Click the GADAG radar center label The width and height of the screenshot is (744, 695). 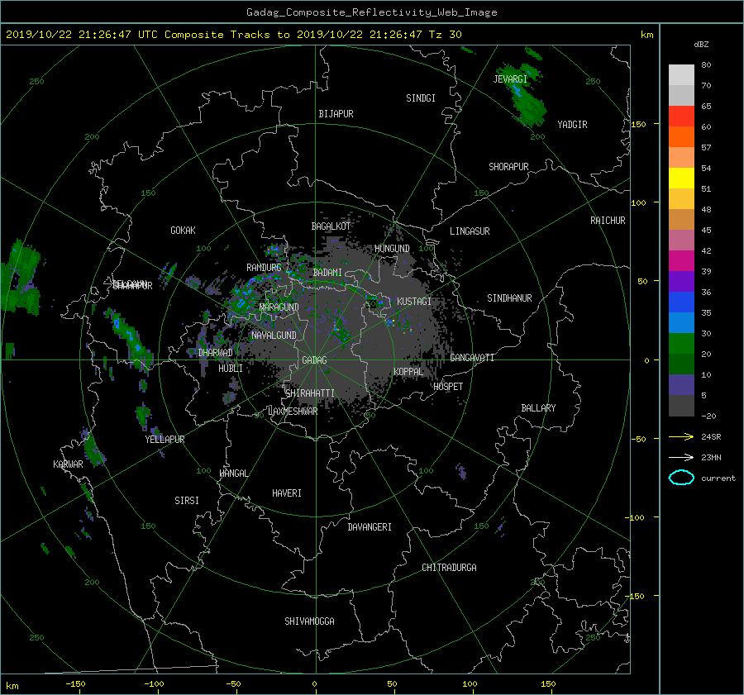click(x=314, y=360)
